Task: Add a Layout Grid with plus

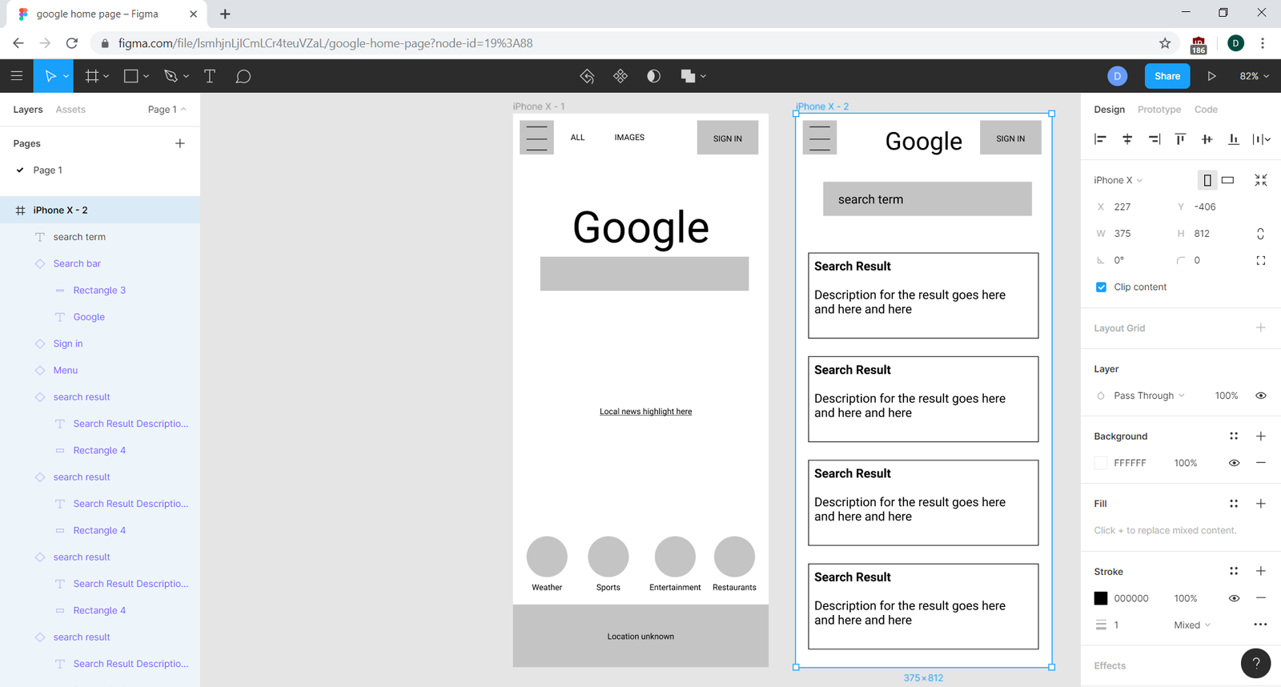Action: [x=1260, y=327]
